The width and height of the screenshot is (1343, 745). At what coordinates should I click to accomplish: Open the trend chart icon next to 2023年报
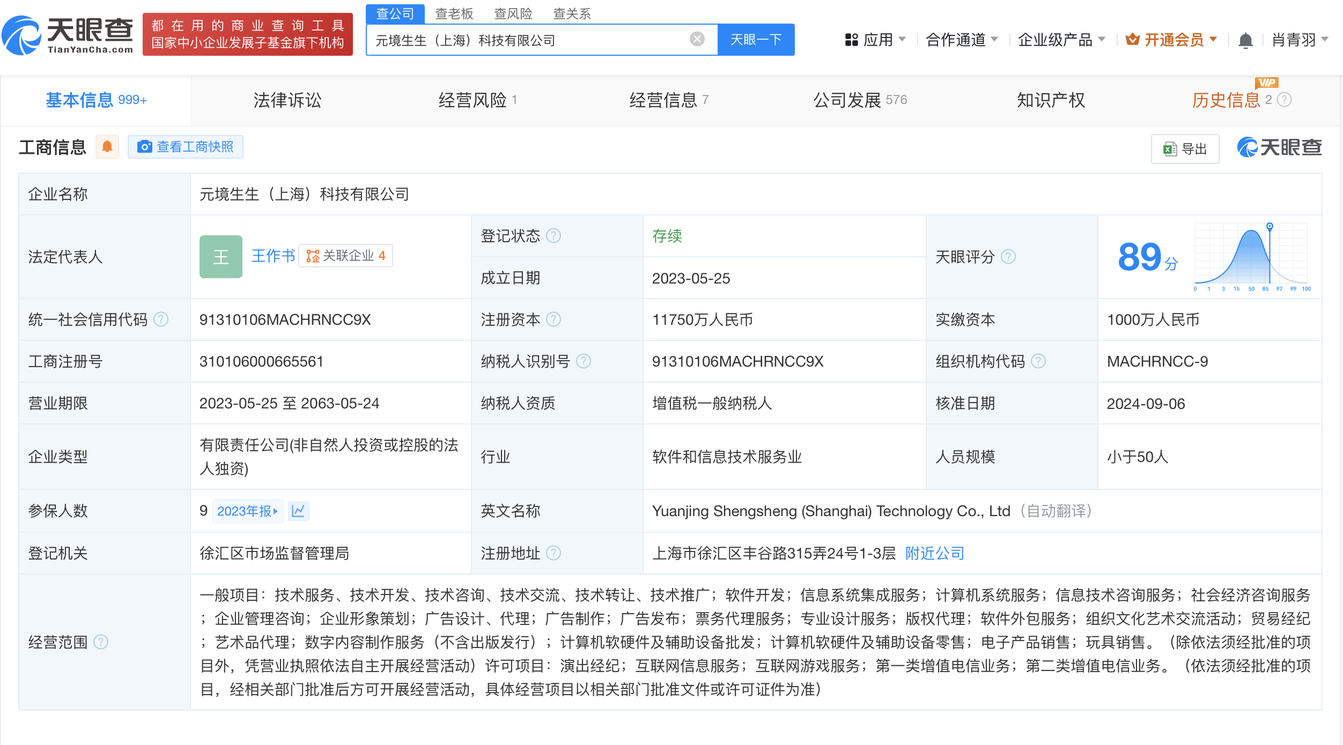pos(298,511)
